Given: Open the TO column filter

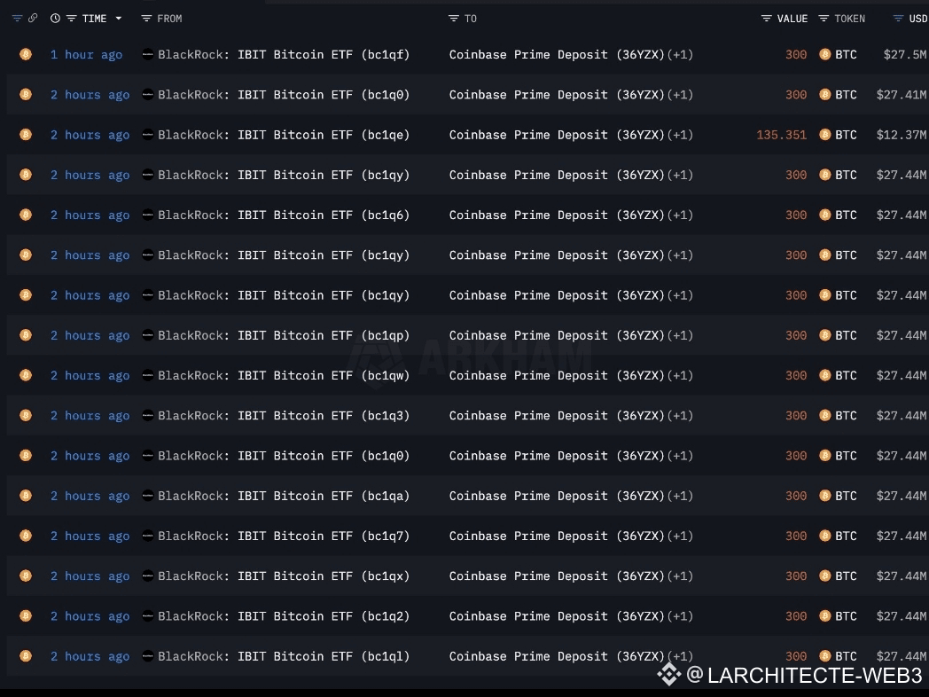Looking at the screenshot, I should point(454,19).
